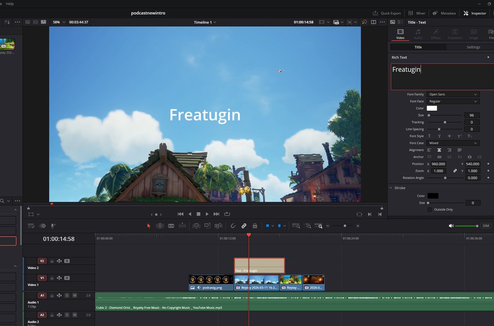Select the Title tab
The height and width of the screenshot is (326, 494).
418,47
